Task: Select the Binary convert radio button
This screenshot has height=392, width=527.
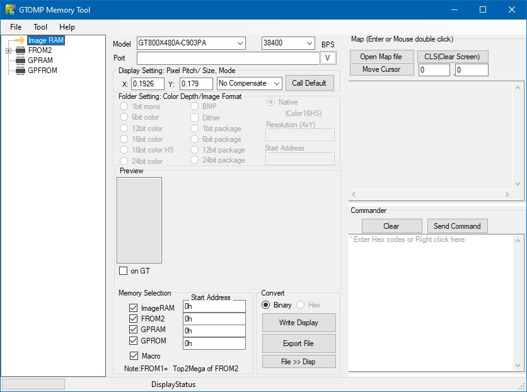Action: pyautogui.click(x=266, y=305)
